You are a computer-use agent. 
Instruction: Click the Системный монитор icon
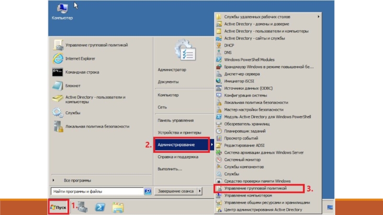pos(219,160)
